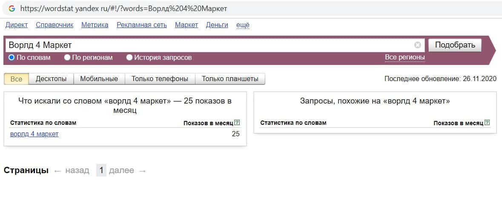Image resolution: width=502 pixels, height=202 pixels.
Task: Open help icon in left Показов в месяц column
Action: pyautogui.click(x=237, y=123)
